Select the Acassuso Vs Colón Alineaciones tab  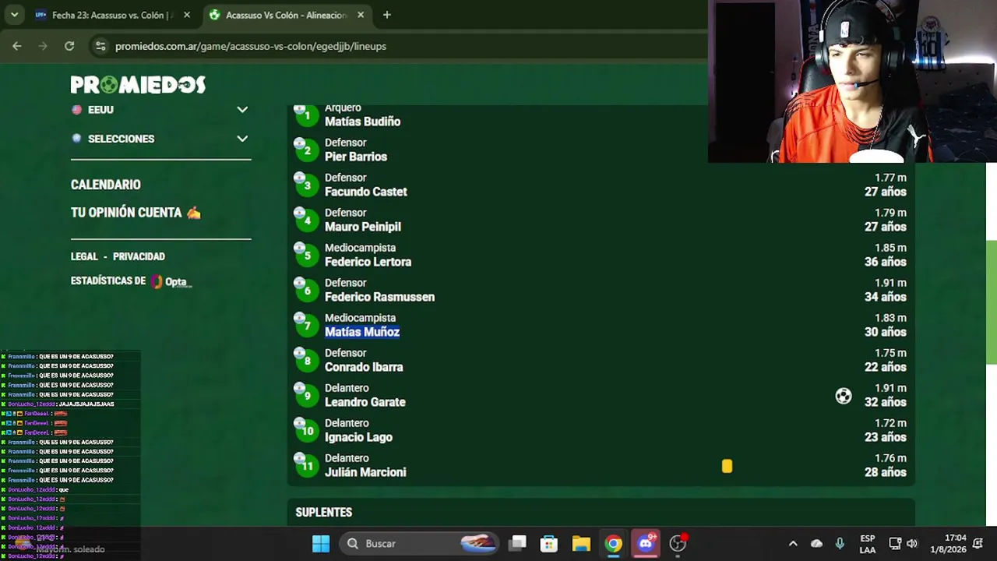tap(287, 15)
